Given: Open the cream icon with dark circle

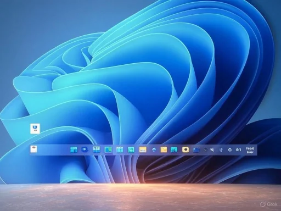Looking at the screenshot, I should 186,149.
